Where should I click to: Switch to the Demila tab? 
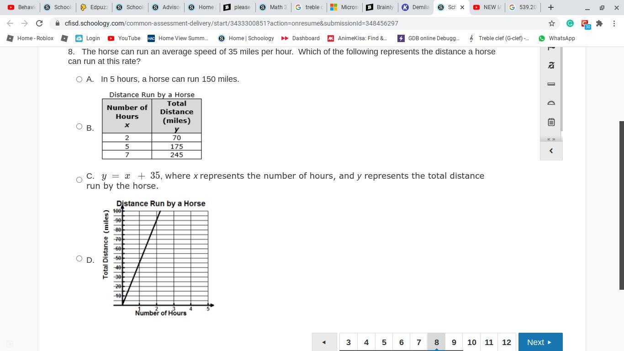coord(417,7)
